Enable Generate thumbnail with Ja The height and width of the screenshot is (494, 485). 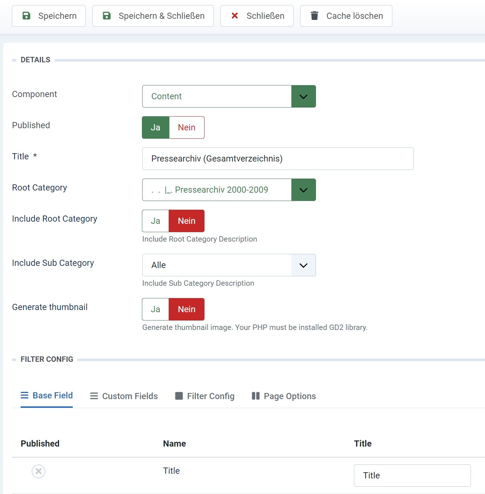click(155, 309)
